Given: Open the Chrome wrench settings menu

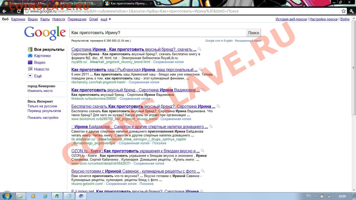Looking at the screenshot, I should point(351,11).
